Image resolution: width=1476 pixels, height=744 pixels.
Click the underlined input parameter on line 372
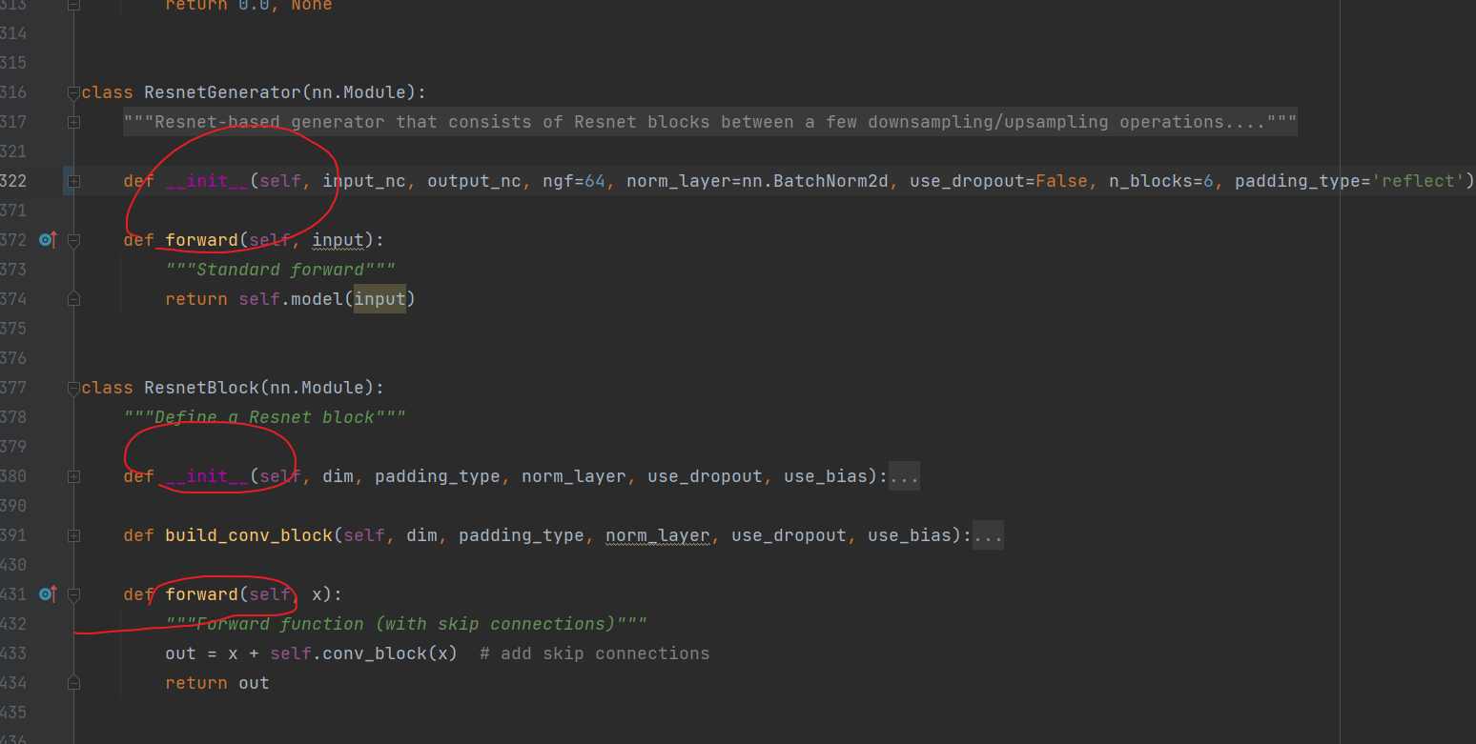[338, 240]
